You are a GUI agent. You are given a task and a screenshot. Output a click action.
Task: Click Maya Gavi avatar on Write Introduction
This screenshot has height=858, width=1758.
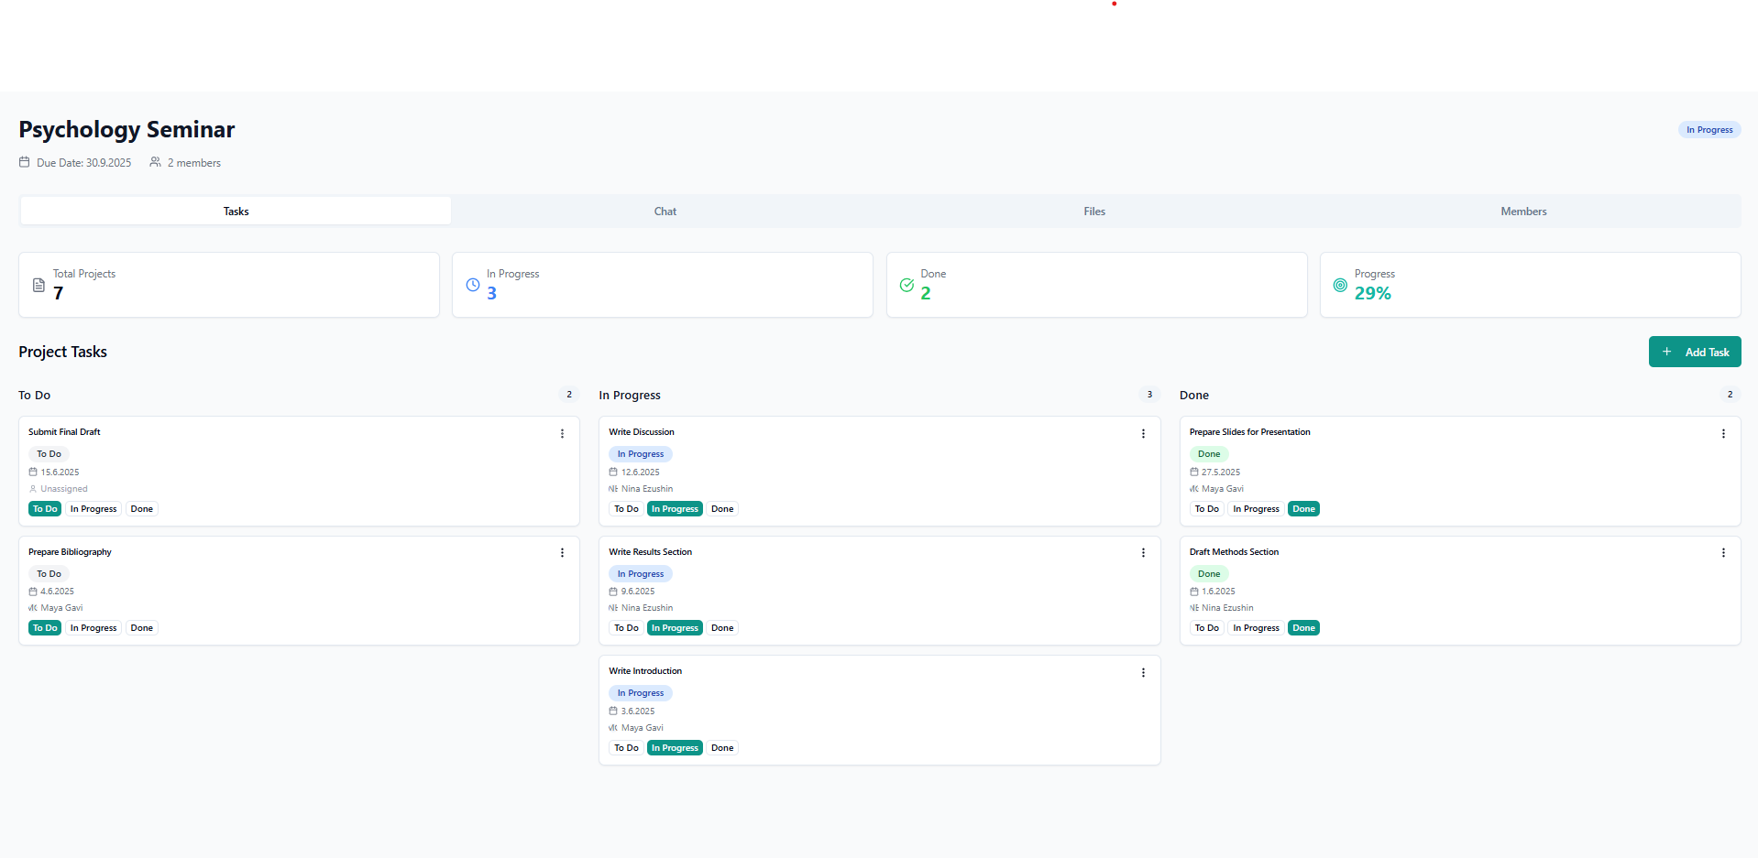(613, 728)
